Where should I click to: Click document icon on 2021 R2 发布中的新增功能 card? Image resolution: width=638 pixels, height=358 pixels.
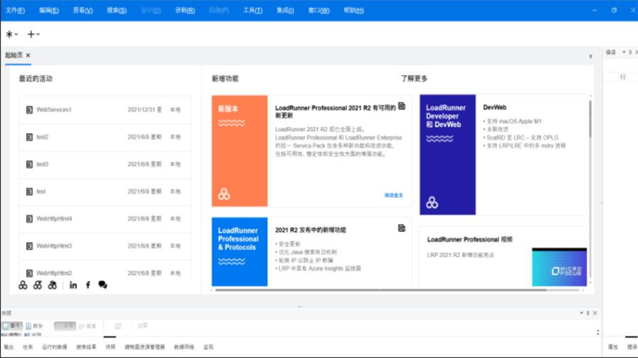click(x=401, y=228)
